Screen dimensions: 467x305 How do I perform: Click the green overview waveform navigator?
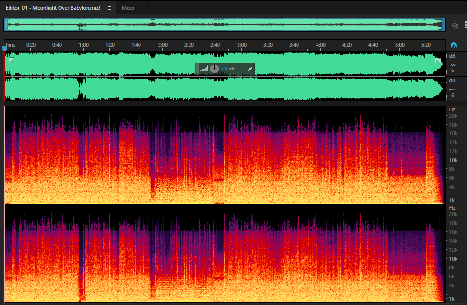click(x=225, y=24)
